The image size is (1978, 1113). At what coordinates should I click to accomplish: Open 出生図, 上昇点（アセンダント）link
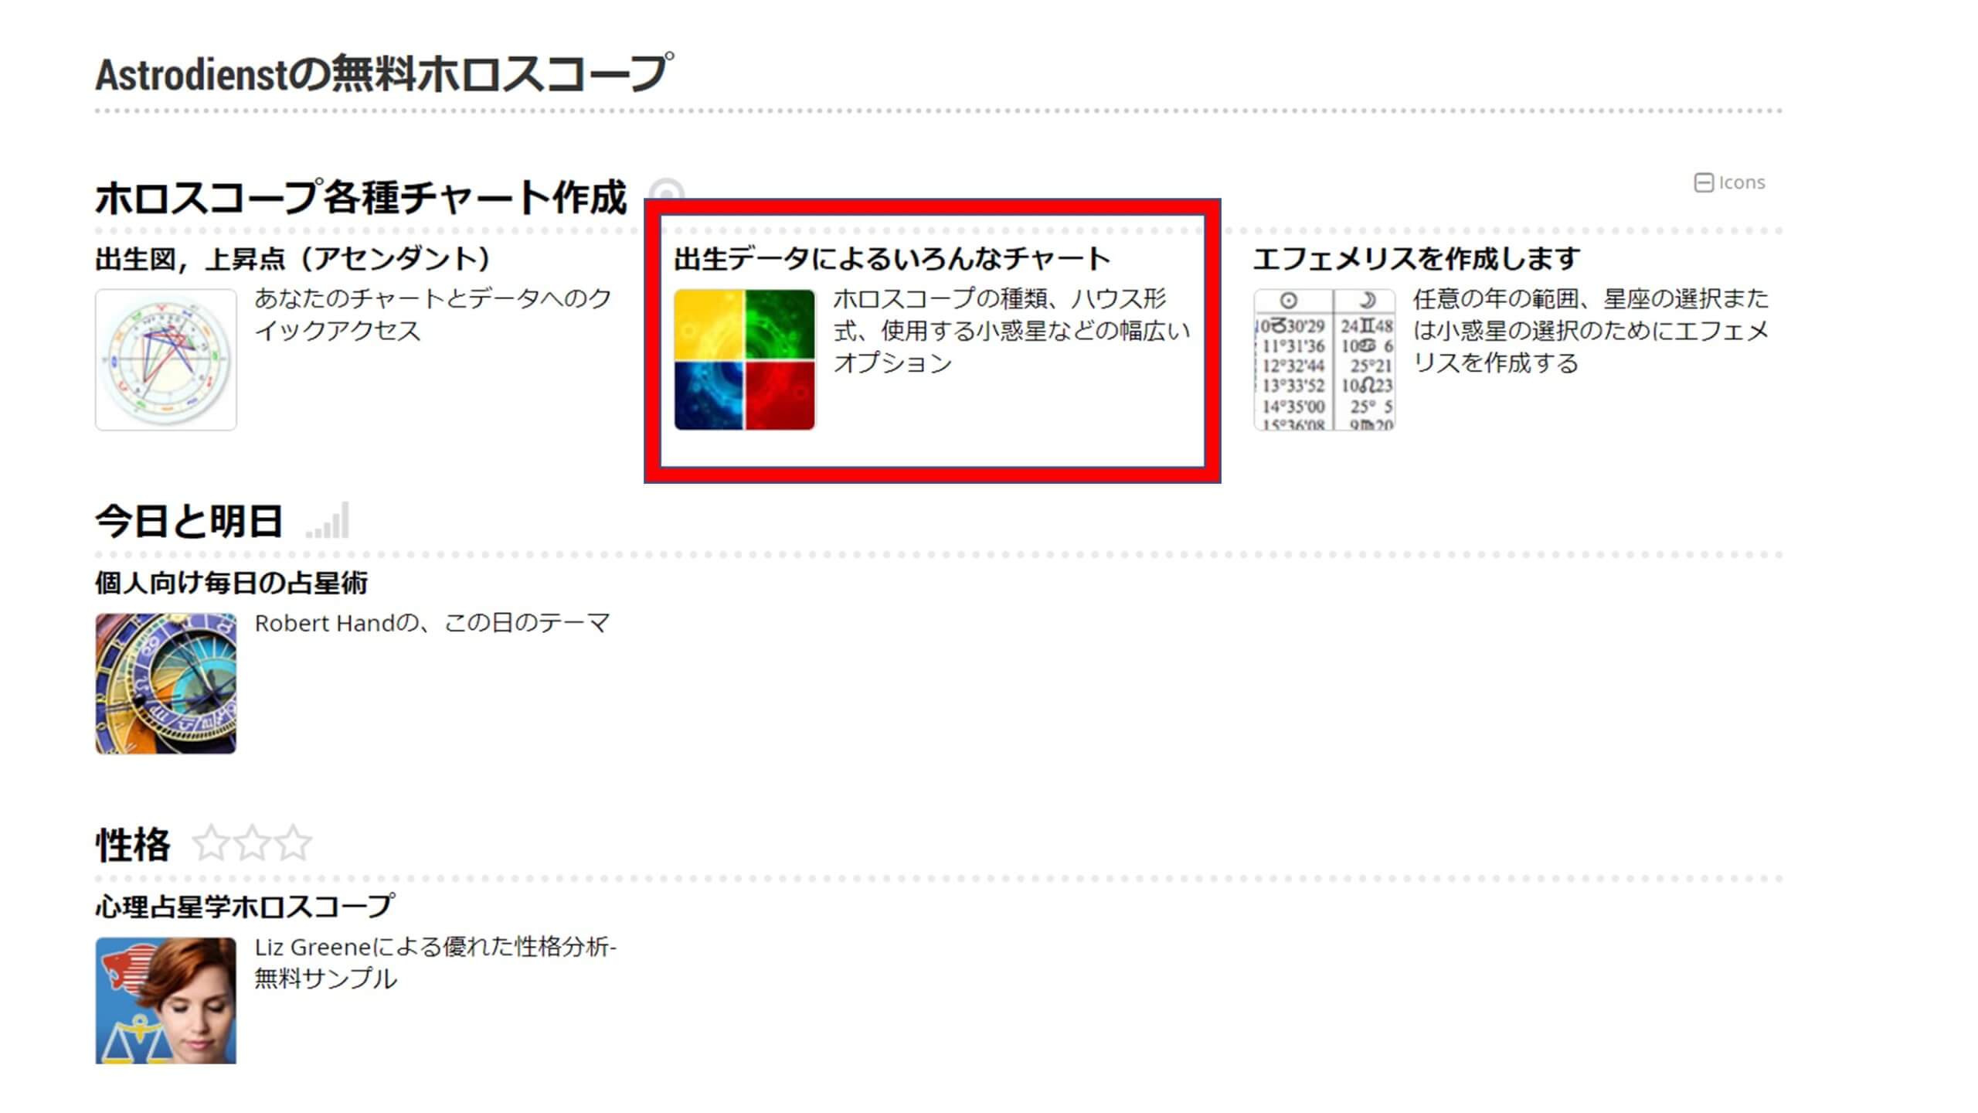point(293,258)
